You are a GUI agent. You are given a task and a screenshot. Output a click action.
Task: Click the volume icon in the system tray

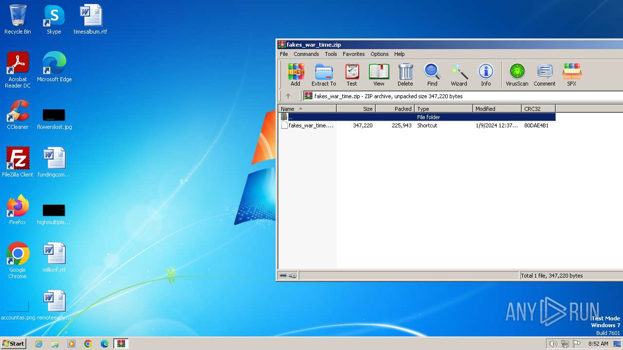click(x=553, y=344)
